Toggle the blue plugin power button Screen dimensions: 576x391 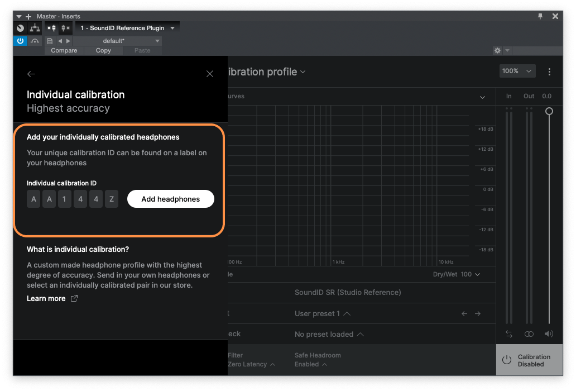[20, 41]
